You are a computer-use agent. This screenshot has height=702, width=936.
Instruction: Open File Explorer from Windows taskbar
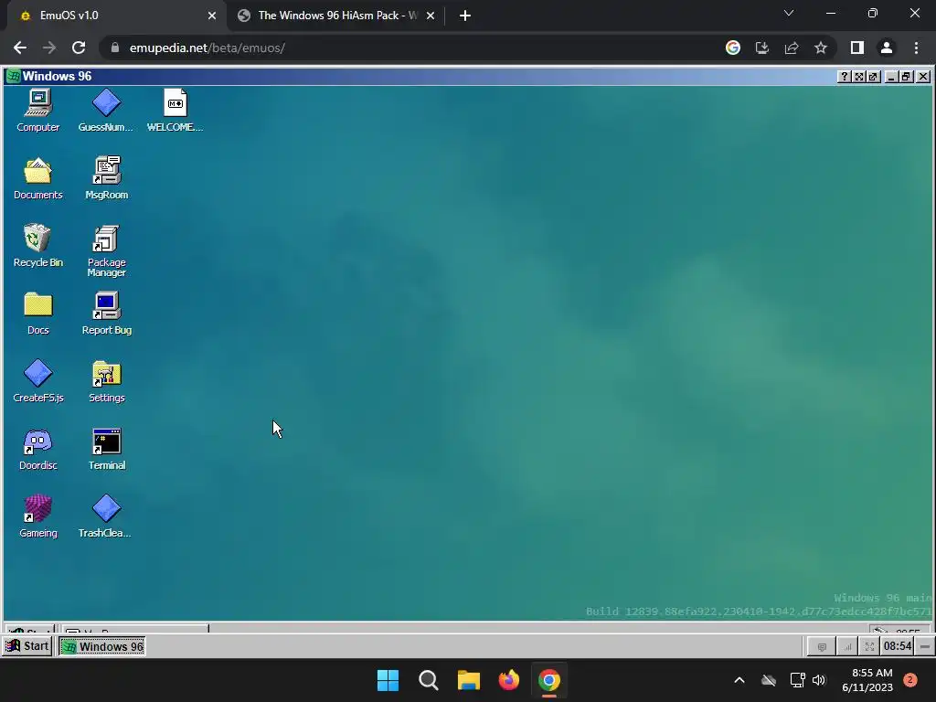click(469, 680)
